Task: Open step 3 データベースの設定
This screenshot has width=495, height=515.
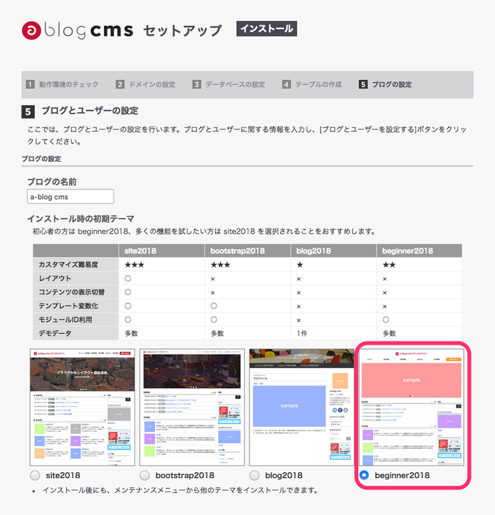Action: point(229,84)
